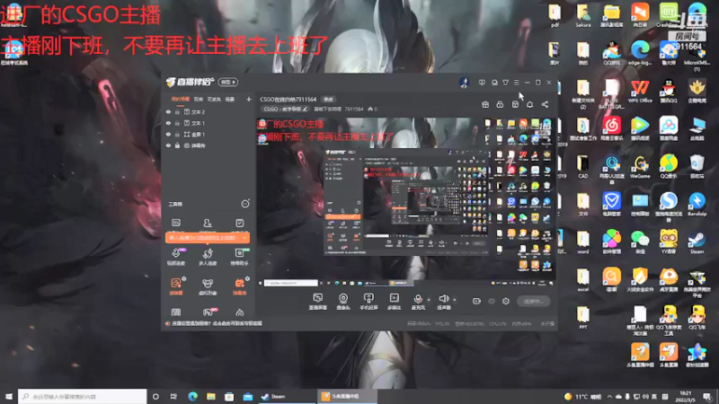The image size is (719, 404).
Task: Click the pencil edit icon after CSGO category
Action: pyautogui.click(x=305, y=110)
